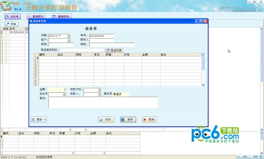Viewport: 264px width, 159px height.
Task: Open 查询统计 magnifier icon button
Action: click(36, 16)
